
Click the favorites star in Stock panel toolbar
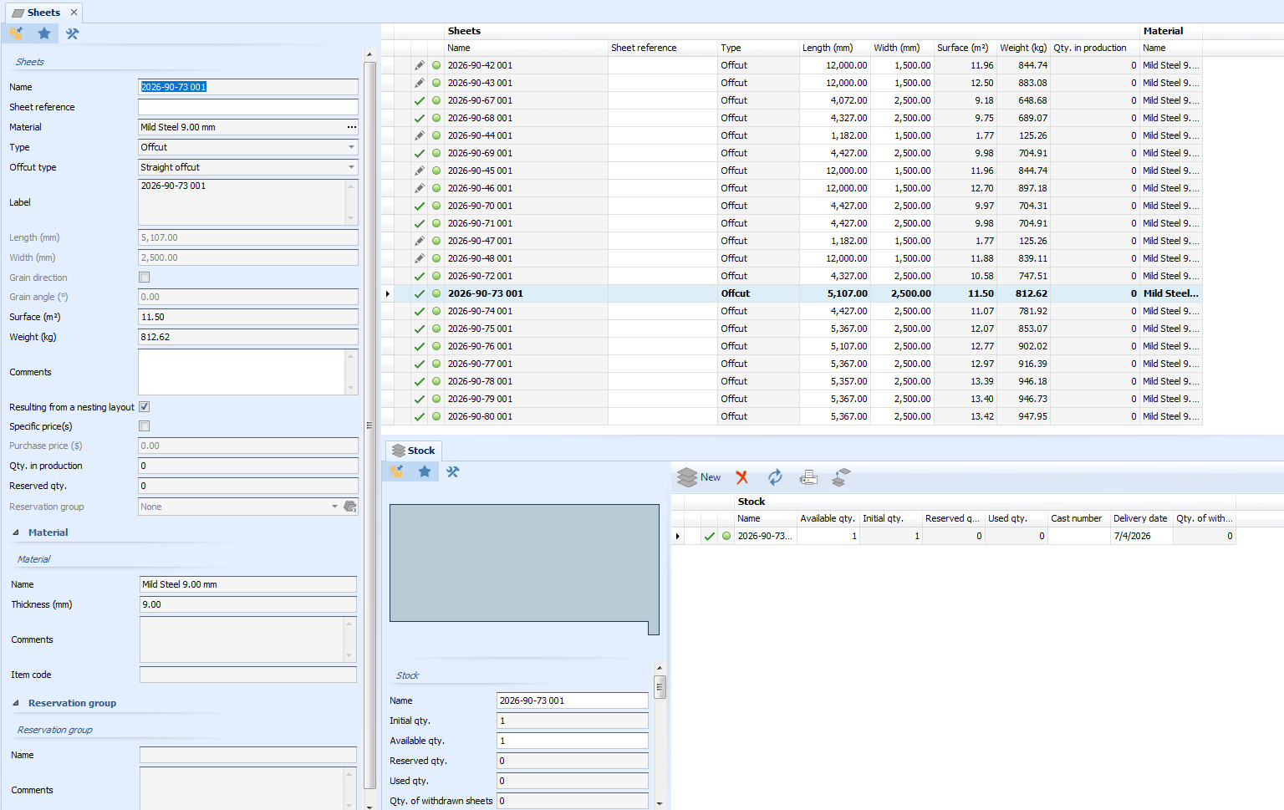(425, 471)
